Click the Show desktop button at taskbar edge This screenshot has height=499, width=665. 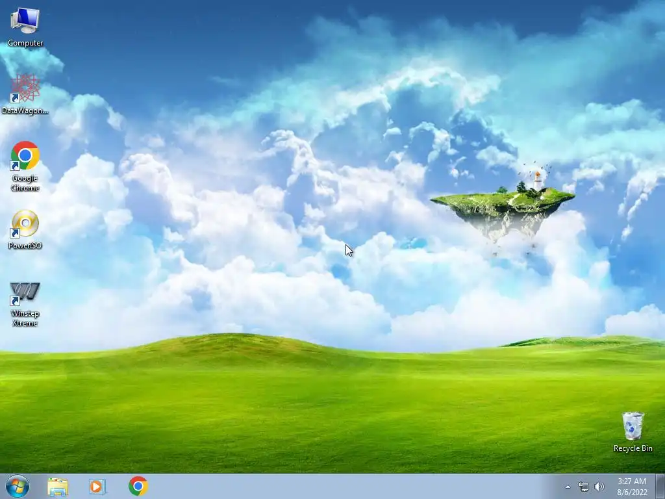click(x=660, y=487)
